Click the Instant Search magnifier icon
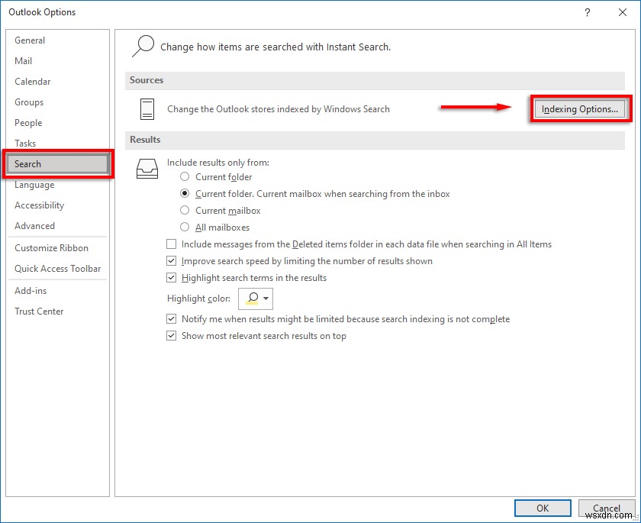641x523 pixels. tap(143, 46)
